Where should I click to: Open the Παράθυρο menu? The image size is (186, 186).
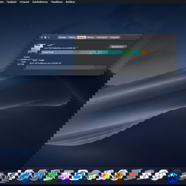tap(57, 2)
